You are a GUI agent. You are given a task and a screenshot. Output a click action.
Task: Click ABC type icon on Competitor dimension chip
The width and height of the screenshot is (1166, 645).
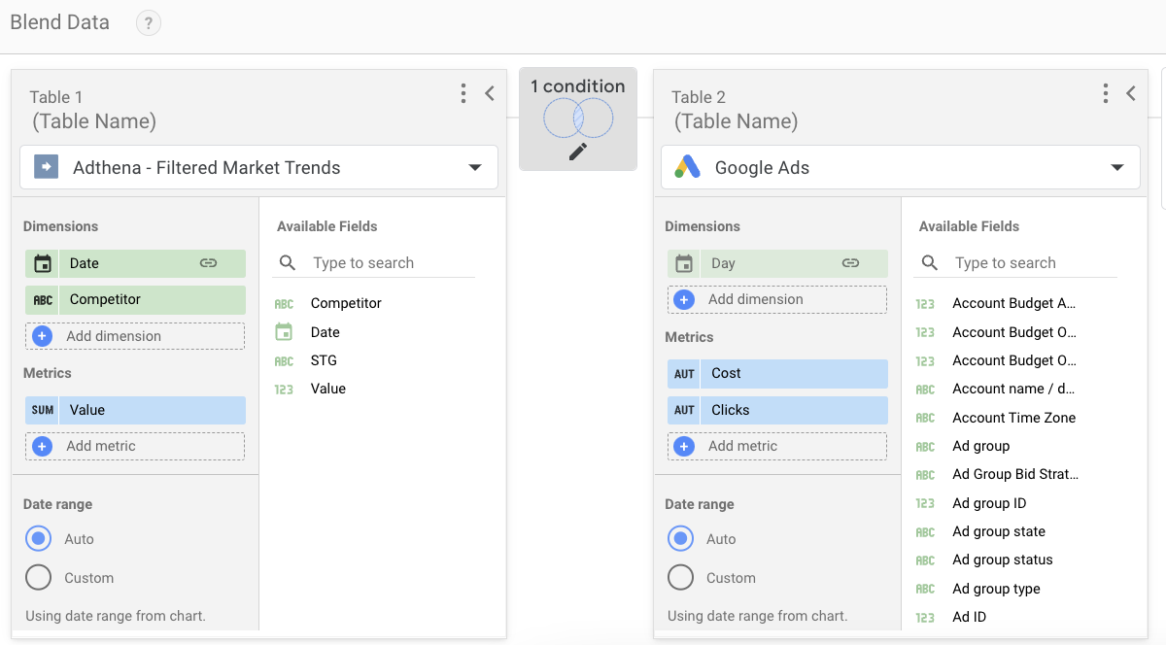click(43, 300)
